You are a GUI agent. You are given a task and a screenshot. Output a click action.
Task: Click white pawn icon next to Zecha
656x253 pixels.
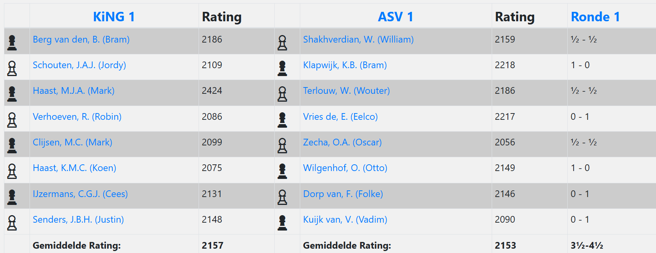pyautogui.click(x=282, y=146)
